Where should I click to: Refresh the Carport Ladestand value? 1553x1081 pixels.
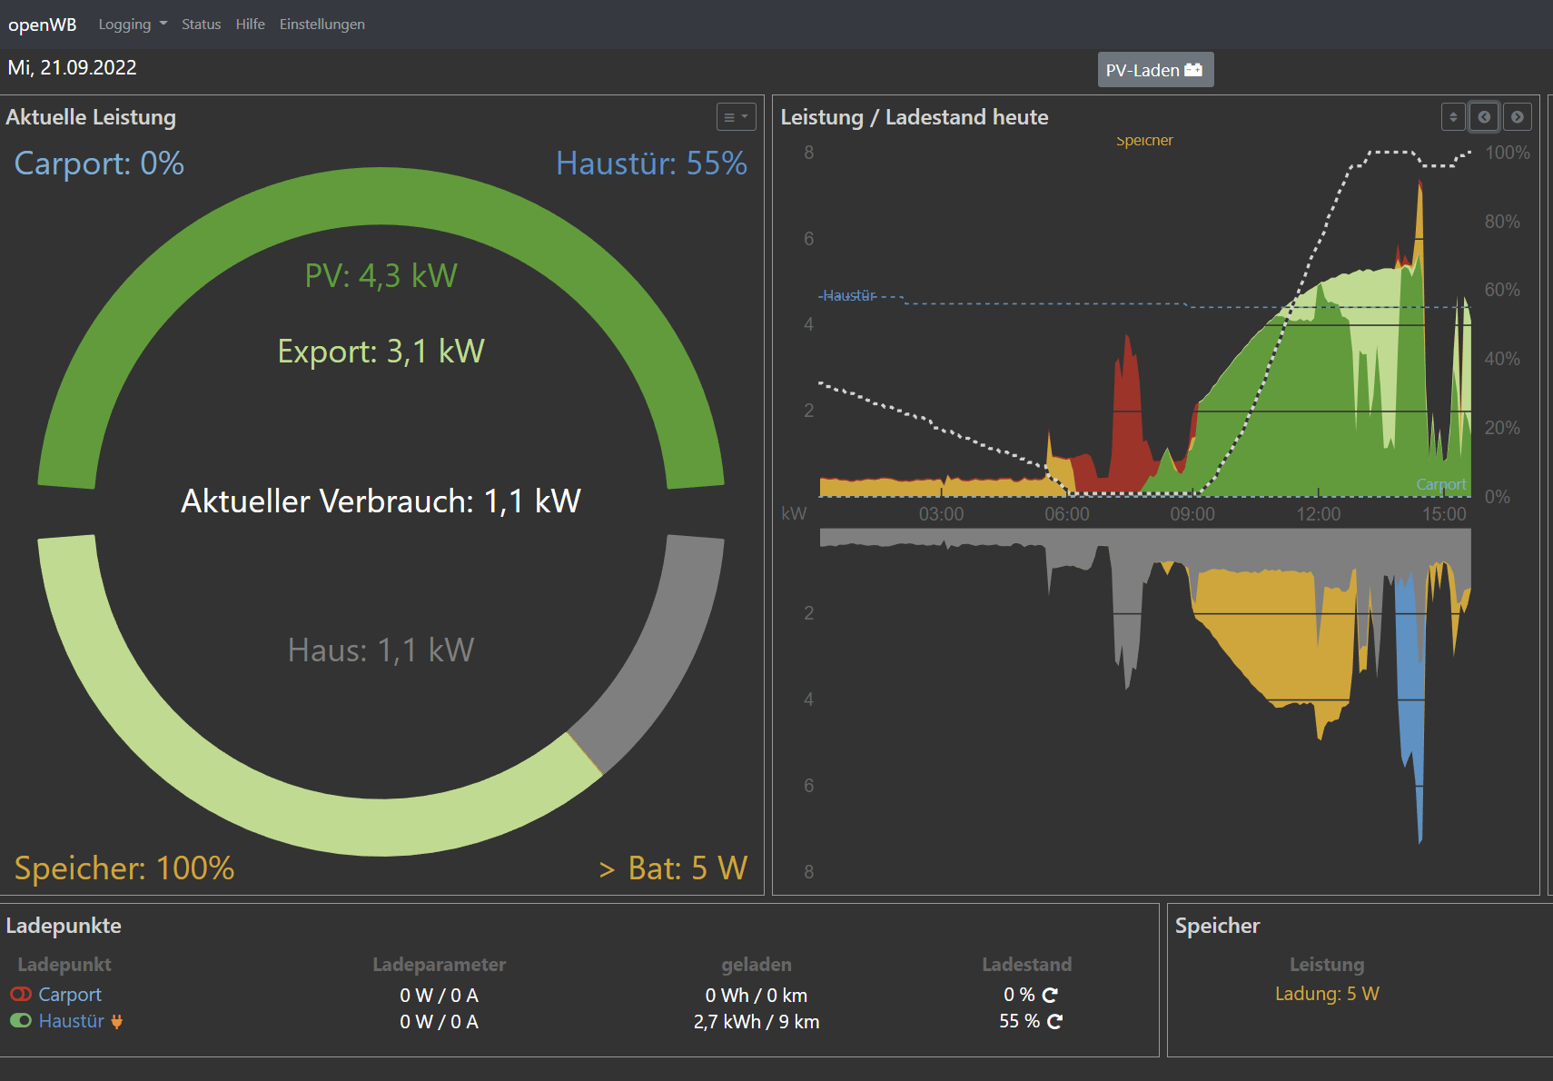point(1050,995)
